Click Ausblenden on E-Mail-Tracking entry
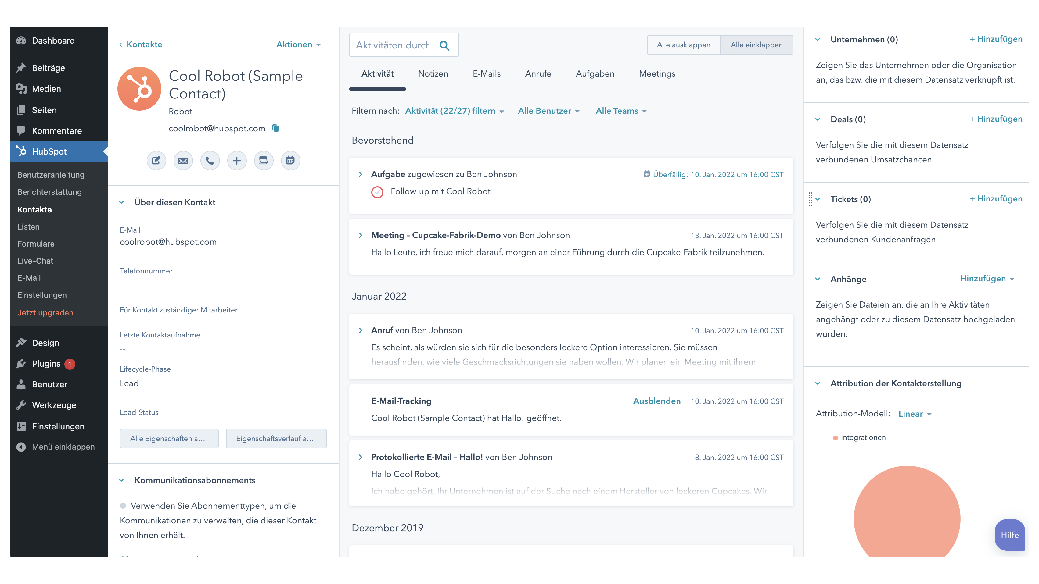This screenshot has height=584, width=1039. pos(657,401)
